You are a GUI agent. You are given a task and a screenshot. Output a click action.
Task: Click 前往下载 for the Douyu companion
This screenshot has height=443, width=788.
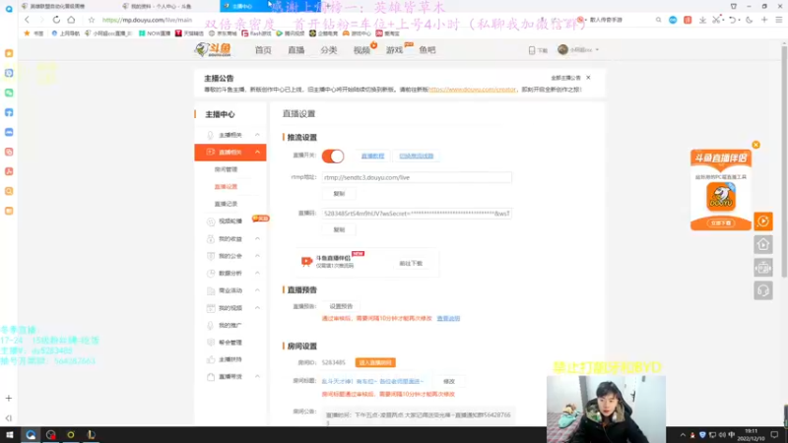[x=411, y=263]
